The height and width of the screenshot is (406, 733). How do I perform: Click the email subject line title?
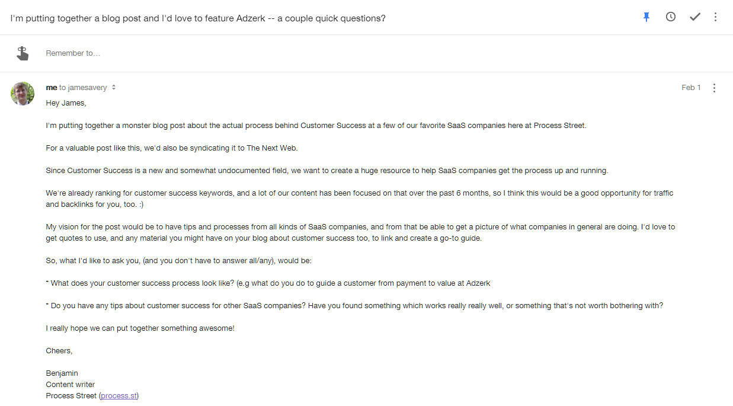pyautogui.click(x=198, y=18)
